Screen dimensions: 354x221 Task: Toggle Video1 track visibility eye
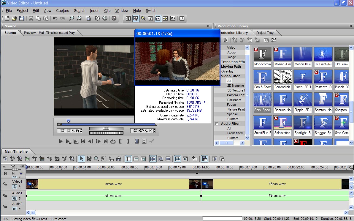point(15,187)
